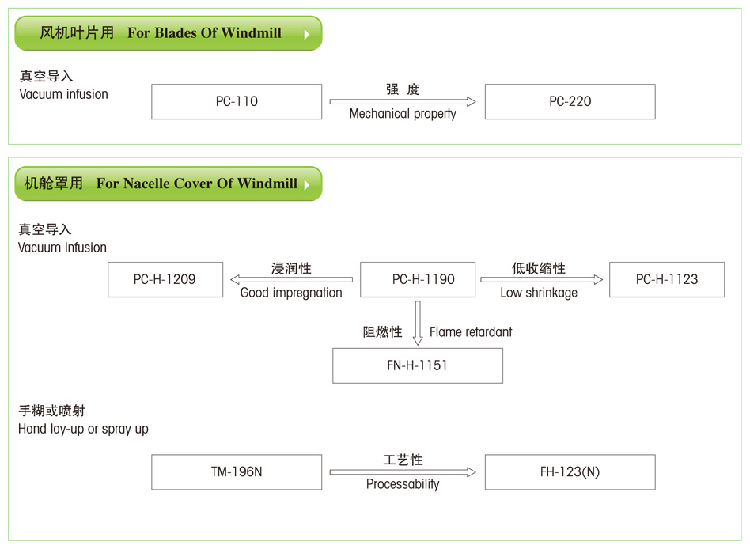
Task: Click the Hand lay-up or spray up label
Action: click(83, 429)
